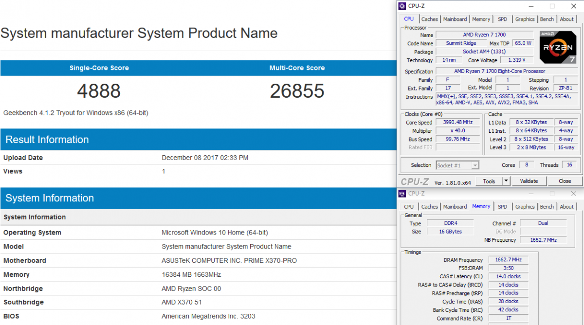
Task: Click the CAS# Latency value 14.0 clocks
Action: click(x=508, y=276)
